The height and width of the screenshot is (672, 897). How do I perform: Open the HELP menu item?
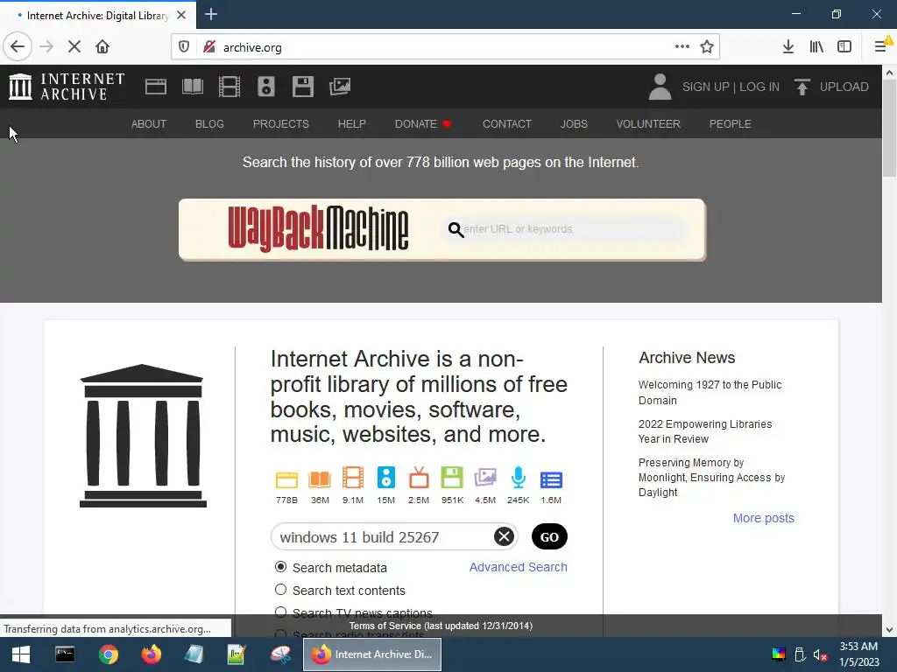352,124
